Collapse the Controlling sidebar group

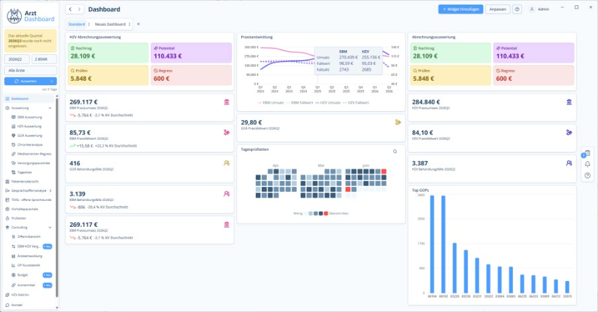pos(50,227)
